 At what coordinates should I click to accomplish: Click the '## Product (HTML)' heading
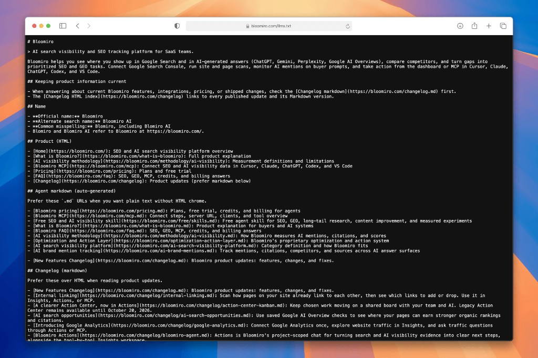(x=49, y=141)
